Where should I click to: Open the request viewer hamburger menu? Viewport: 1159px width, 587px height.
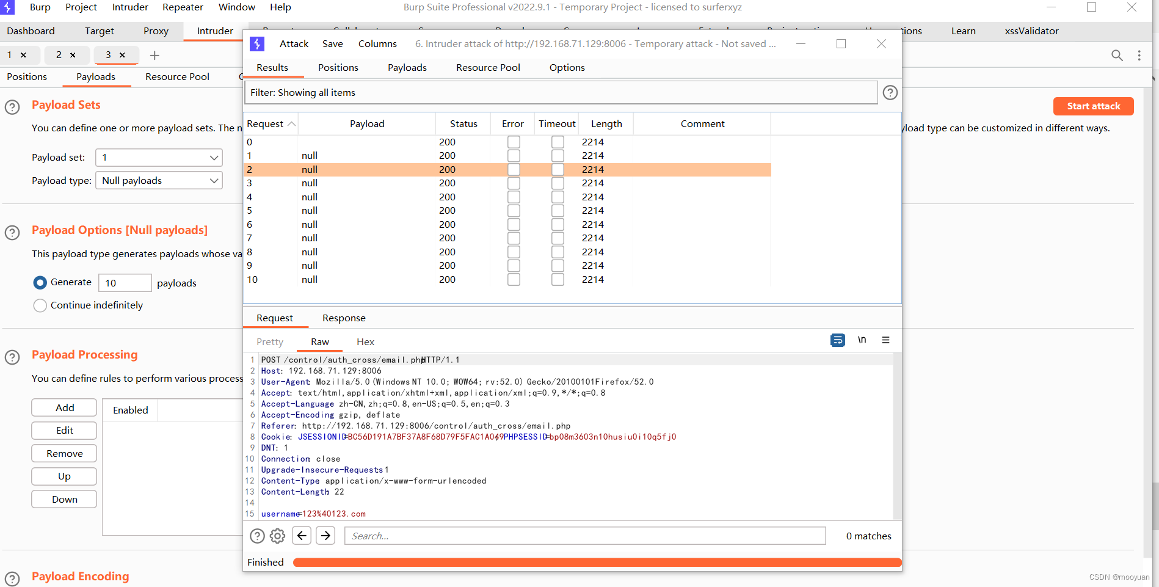tap(885, 340)
